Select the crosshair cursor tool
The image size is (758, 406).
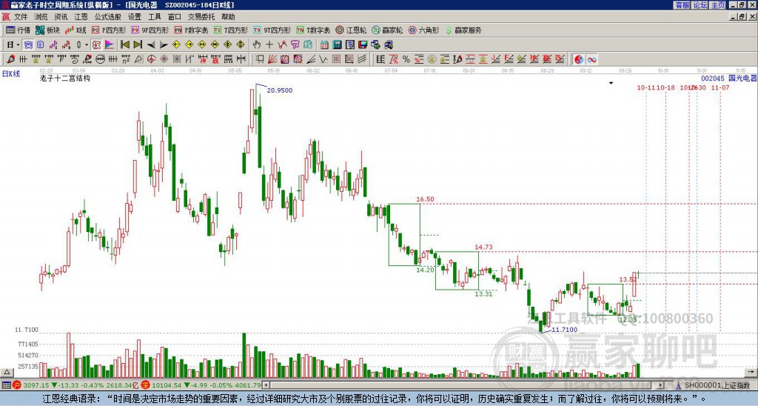269,45
